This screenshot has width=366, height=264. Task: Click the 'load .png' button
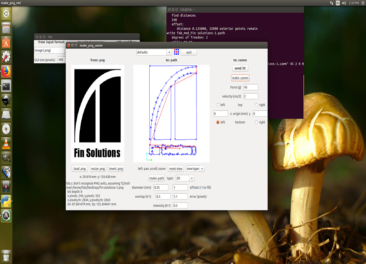point(80,169)
